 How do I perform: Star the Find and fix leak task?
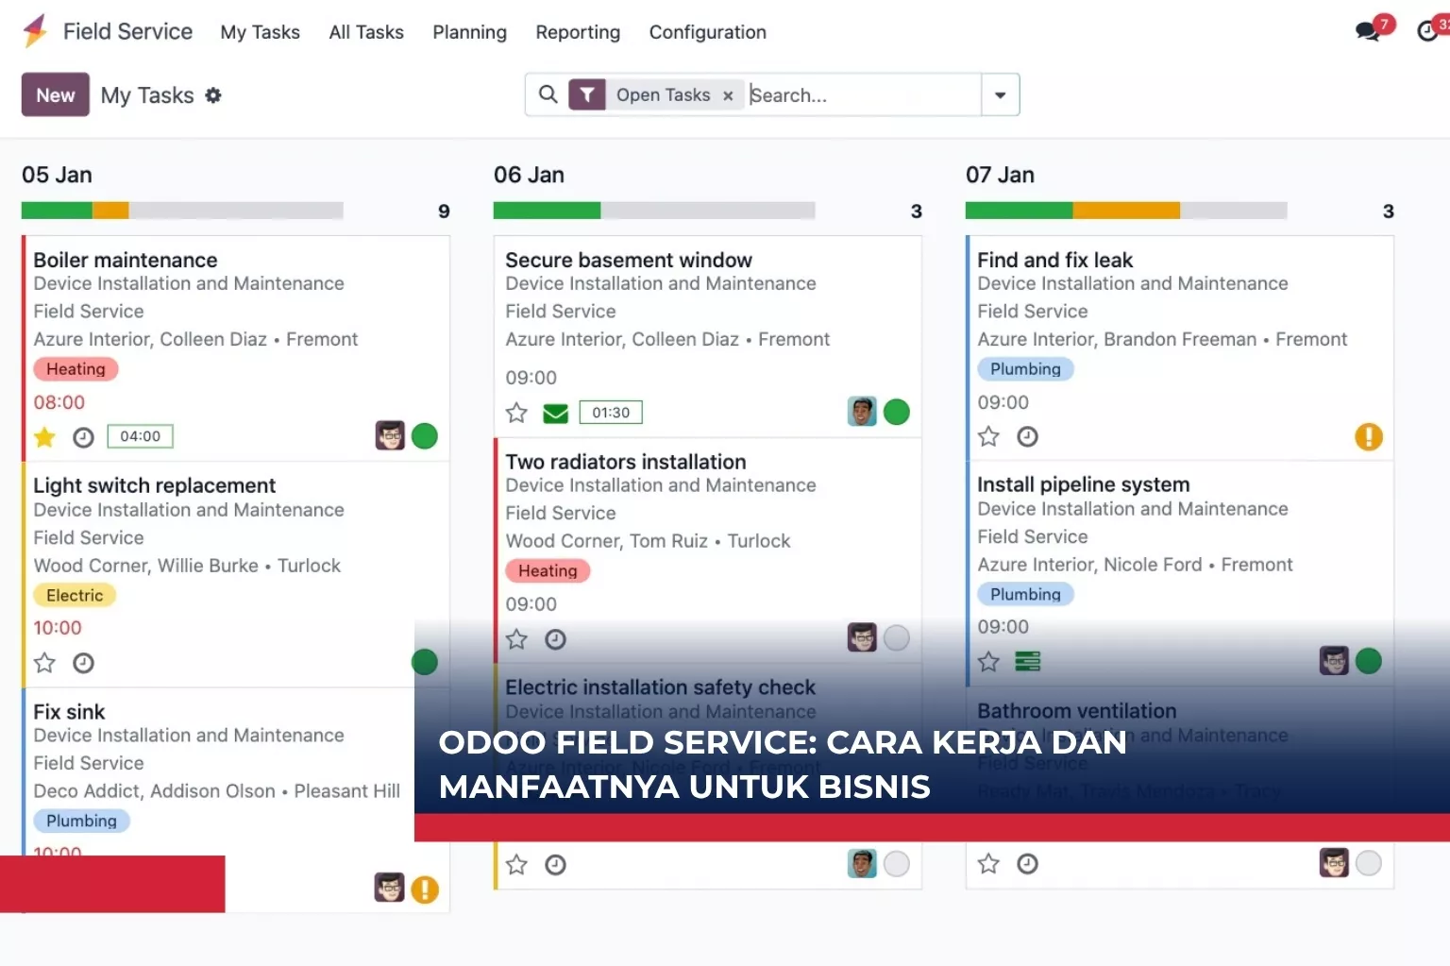pyautogui.click(x=988, y=436)
